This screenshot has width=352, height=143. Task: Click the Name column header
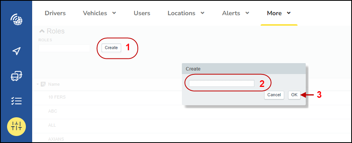[54, 84]
